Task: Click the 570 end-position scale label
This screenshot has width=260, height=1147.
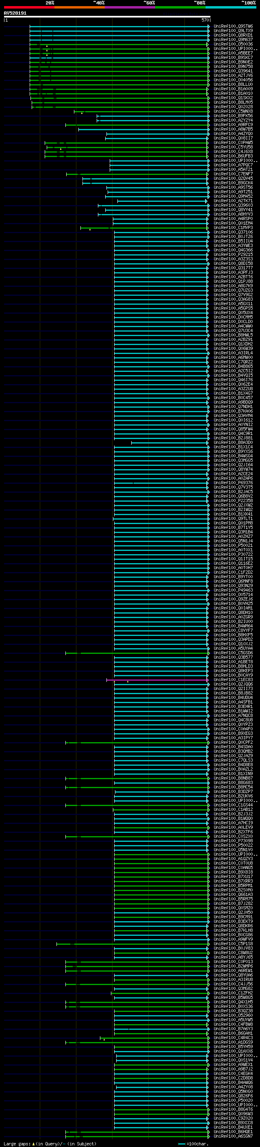Action: click(x=205, y=20)
